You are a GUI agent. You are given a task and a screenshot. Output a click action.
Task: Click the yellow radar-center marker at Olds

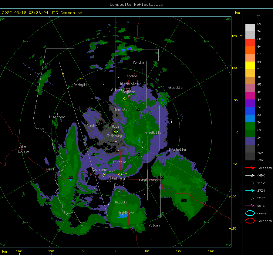116,132
